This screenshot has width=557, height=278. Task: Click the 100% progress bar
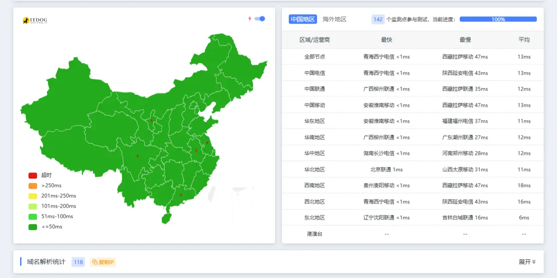(x=497, y=19)
